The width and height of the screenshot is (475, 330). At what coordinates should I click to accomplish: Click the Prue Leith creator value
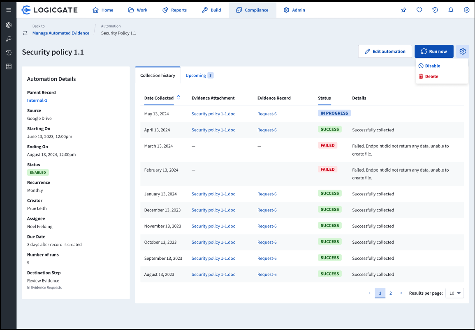click(37, 209)
